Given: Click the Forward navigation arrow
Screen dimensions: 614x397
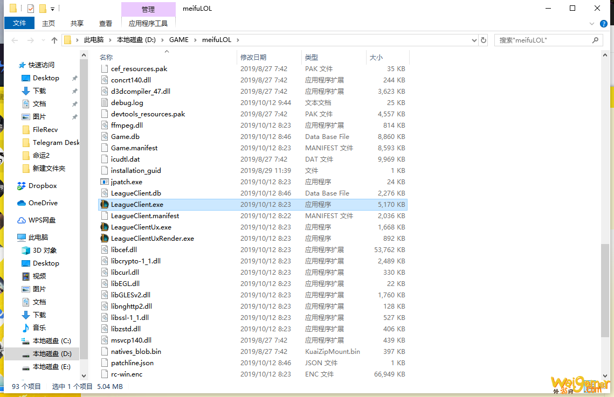Looking at the screenshot, I should [x=31, y=40].
